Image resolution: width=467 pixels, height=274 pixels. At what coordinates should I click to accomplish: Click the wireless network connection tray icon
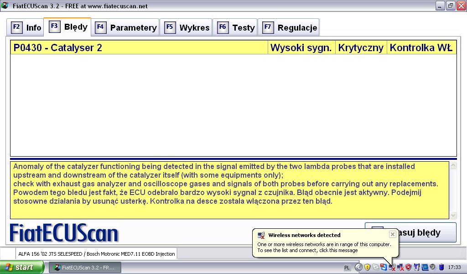coord(392,268)
